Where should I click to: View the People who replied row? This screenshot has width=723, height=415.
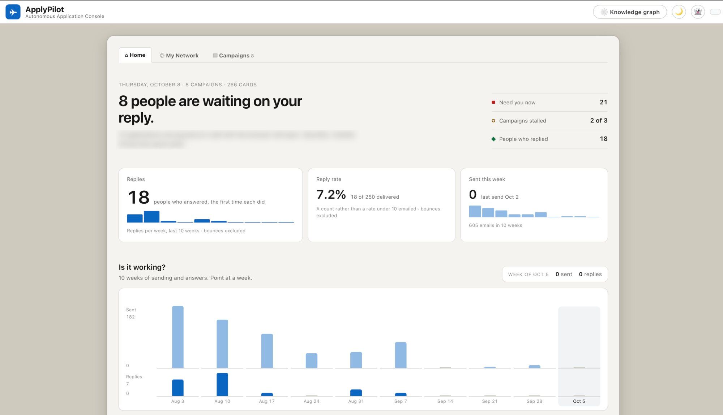click(x=549, y=139)
